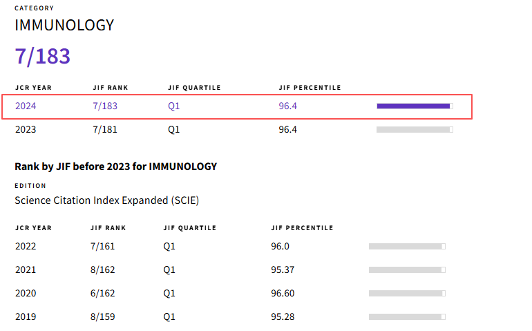Image resolution: width=532 pixels, height=331 pixels.
Task: Click the purple 2024 percentile bar
Action: point(414,106)
